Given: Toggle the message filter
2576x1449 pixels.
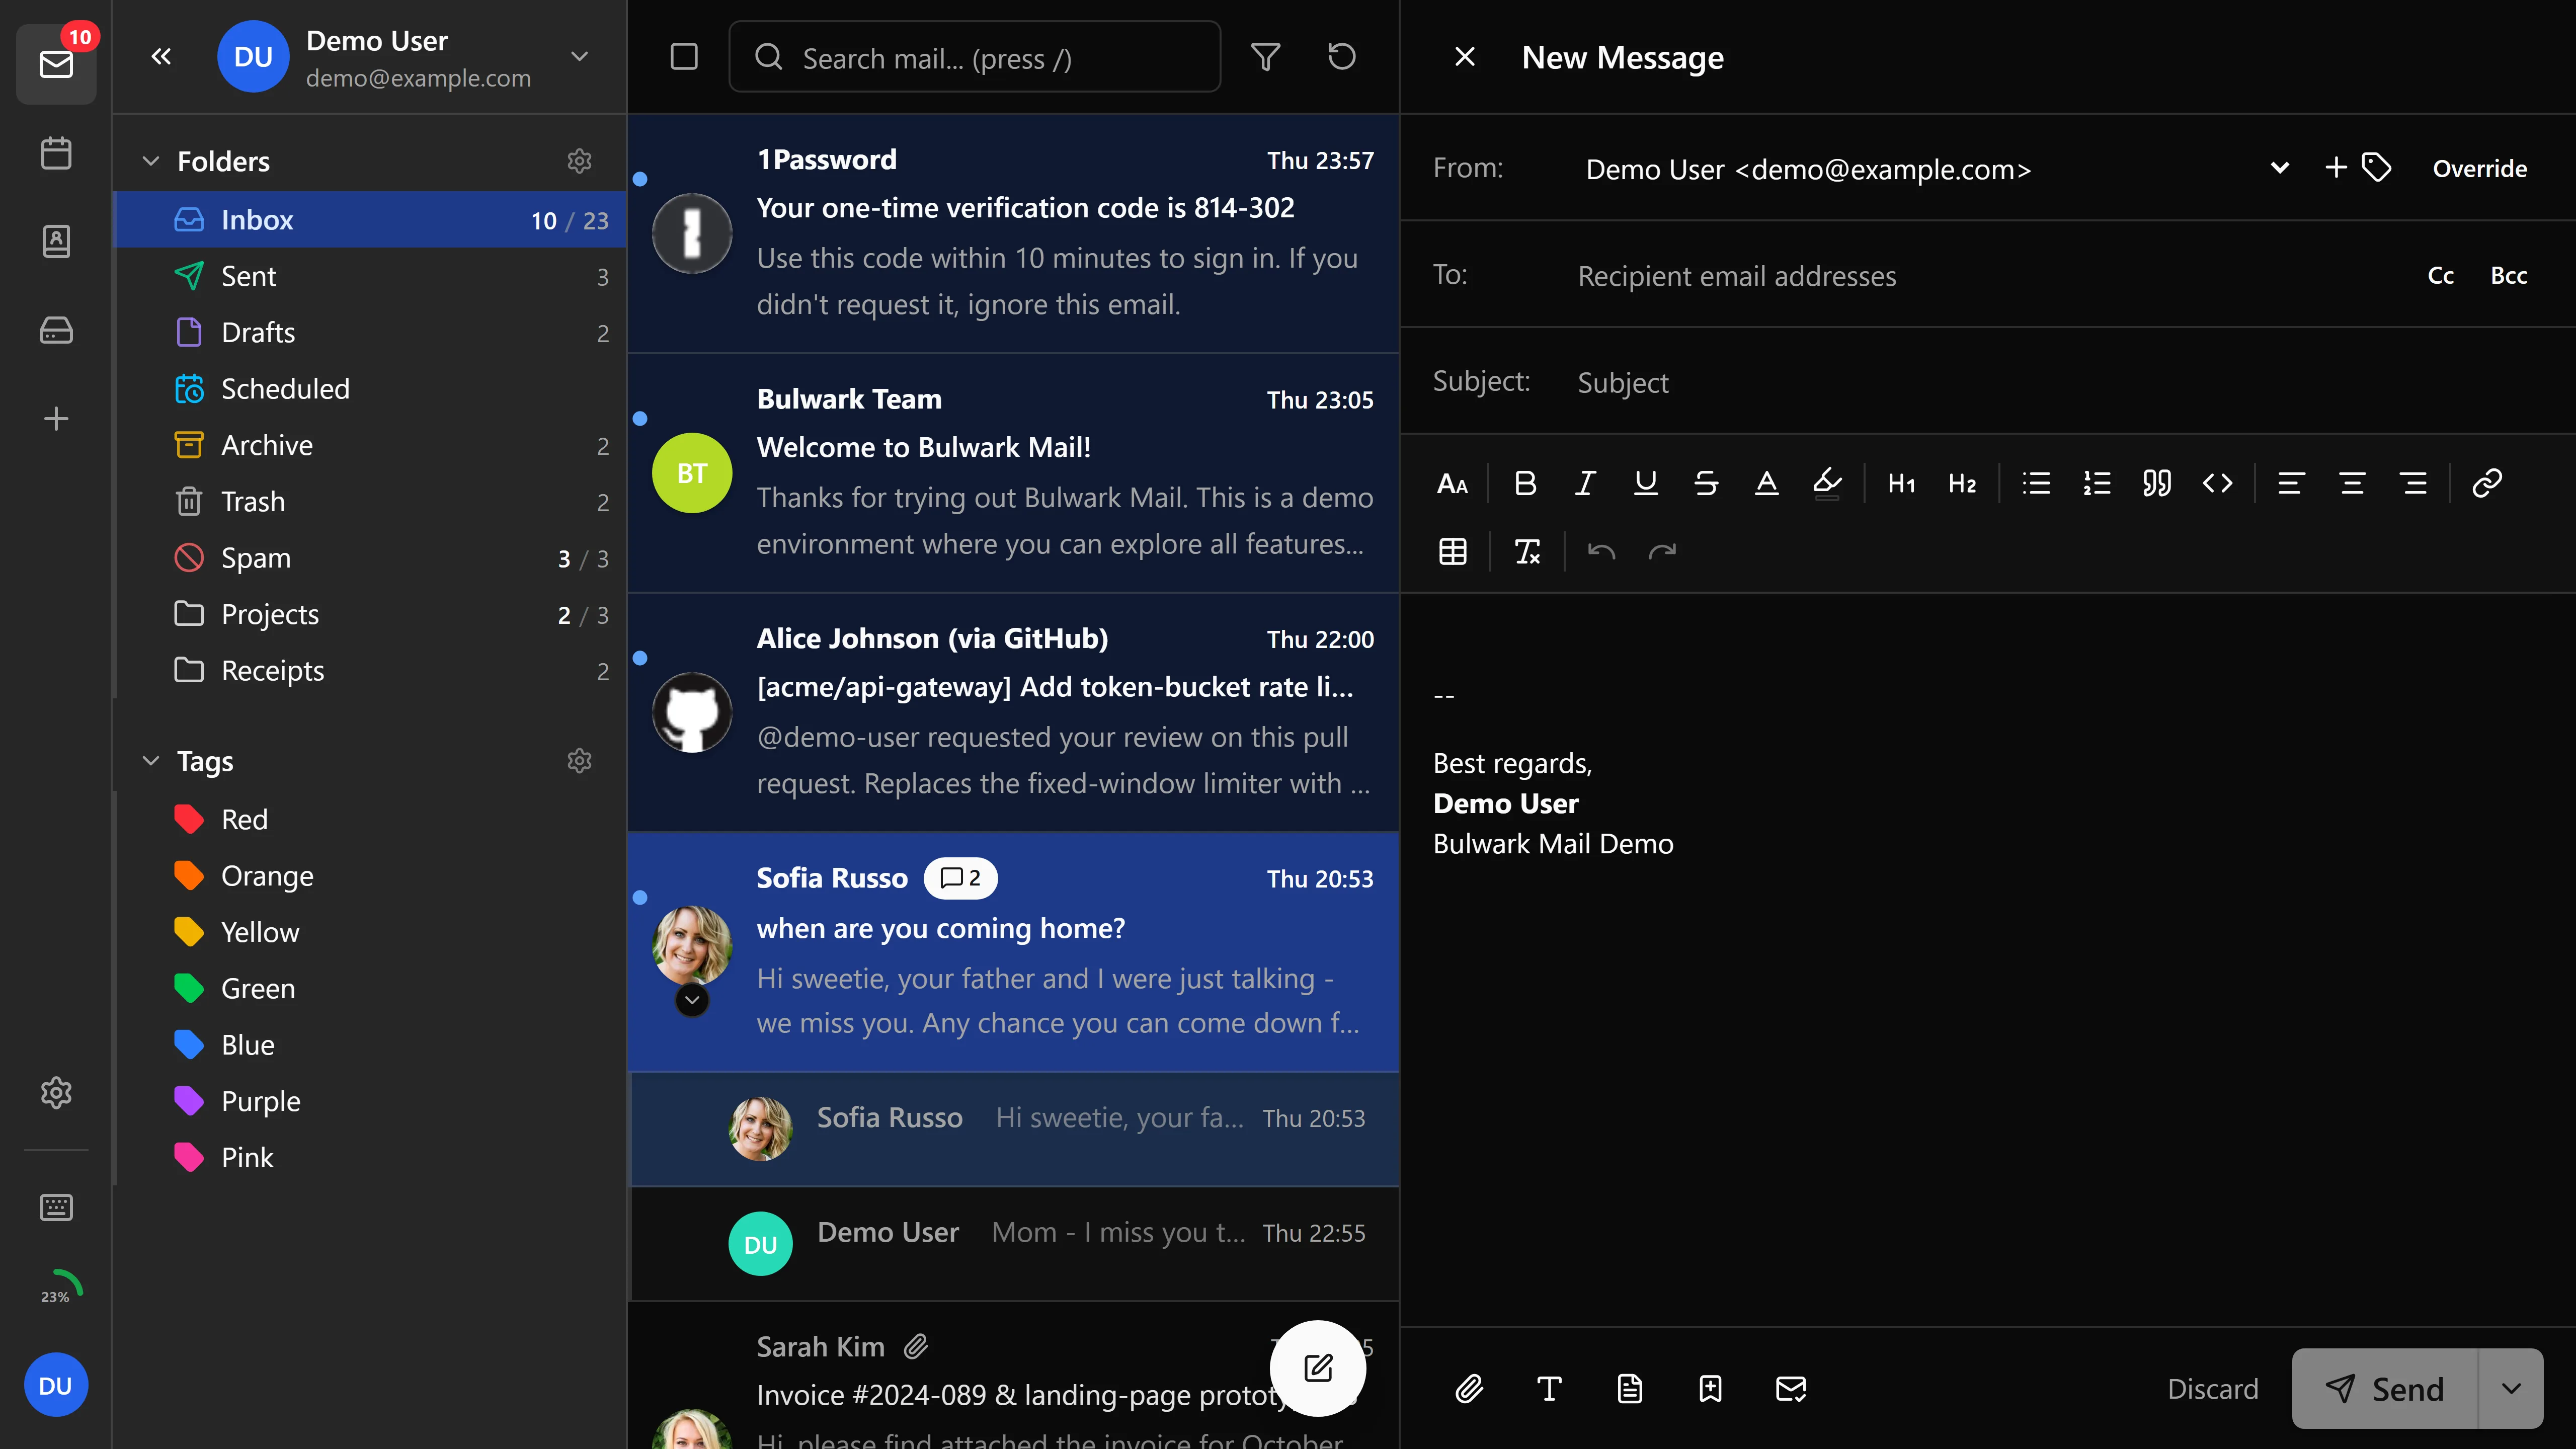Looking at the screenshot, I should point(1266,57).
